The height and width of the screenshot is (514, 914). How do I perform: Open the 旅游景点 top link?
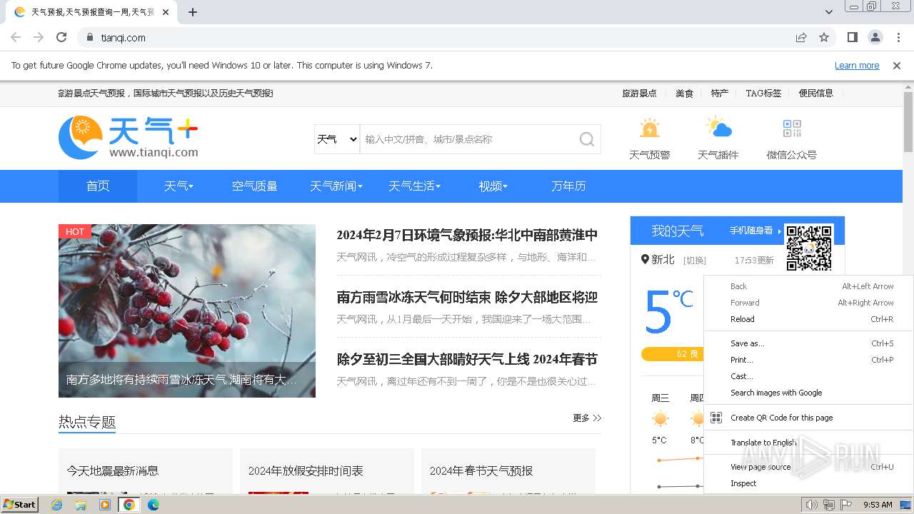639,94
